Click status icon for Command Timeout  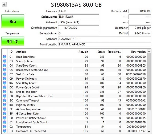(x=5, y=101)
